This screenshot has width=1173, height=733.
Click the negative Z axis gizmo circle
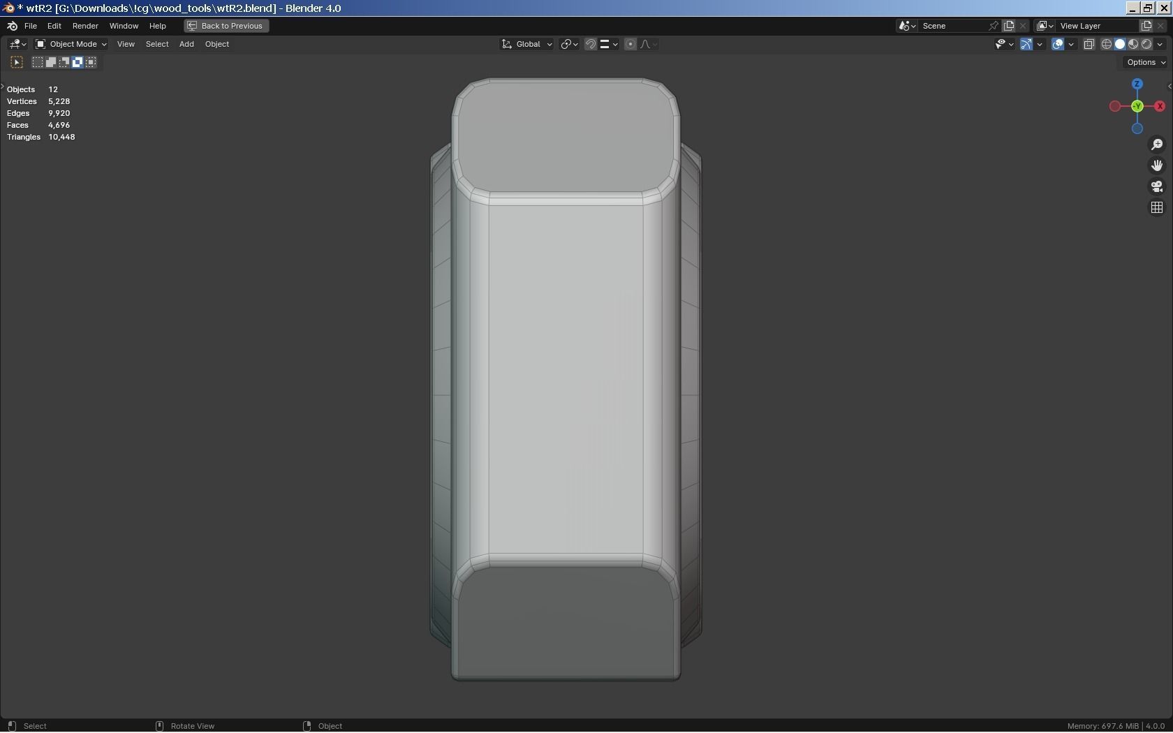pyautogui.click(x=1137, y=128)
